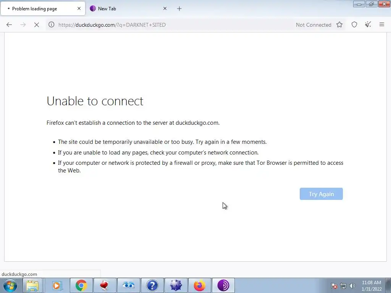Go back to previous page
Image resolution: width=391 pixels, height=293 pixels.
(9, 25)
